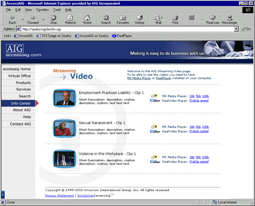Image resolution: width=255 pixels, height=206 pixels.
Task: Click the Back arrow toolbar icon
Action: 12,18
